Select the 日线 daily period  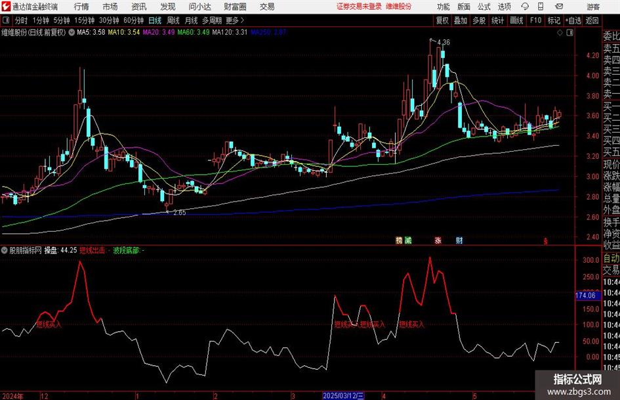(x=155, y=20)
